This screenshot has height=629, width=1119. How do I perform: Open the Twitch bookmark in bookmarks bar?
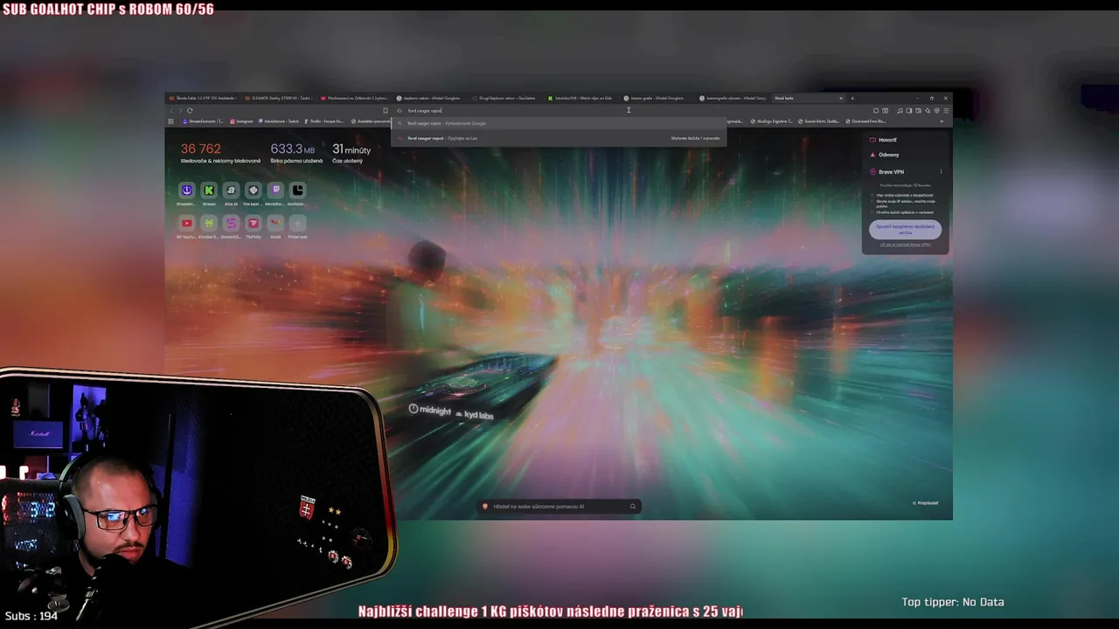click(x=280, y=121)
